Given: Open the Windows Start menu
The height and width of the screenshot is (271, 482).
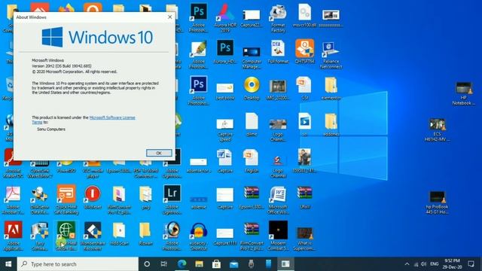Looking at the screenshot, I should point(8,264).
